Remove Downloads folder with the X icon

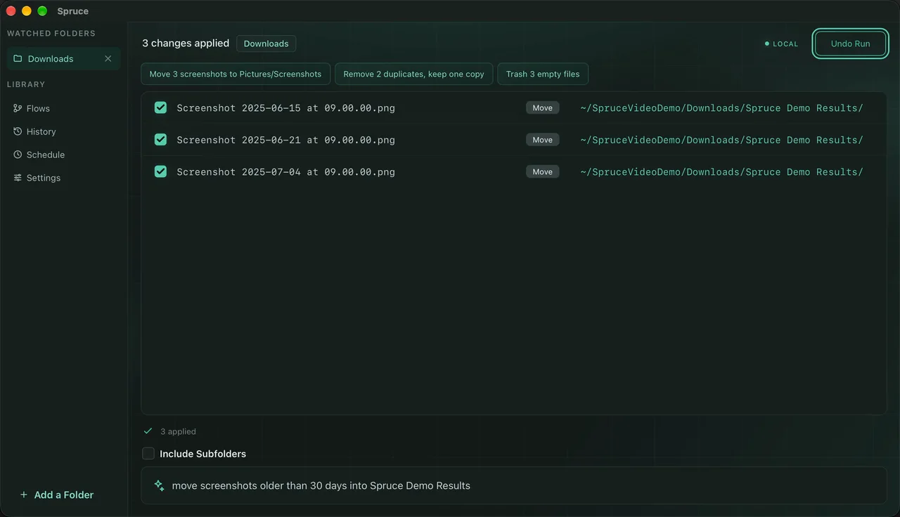pos(108,59)
